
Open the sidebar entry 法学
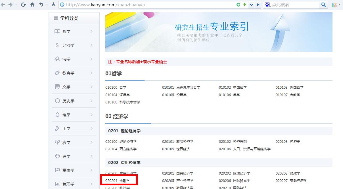pyautogui.click(x=66, y=59)
